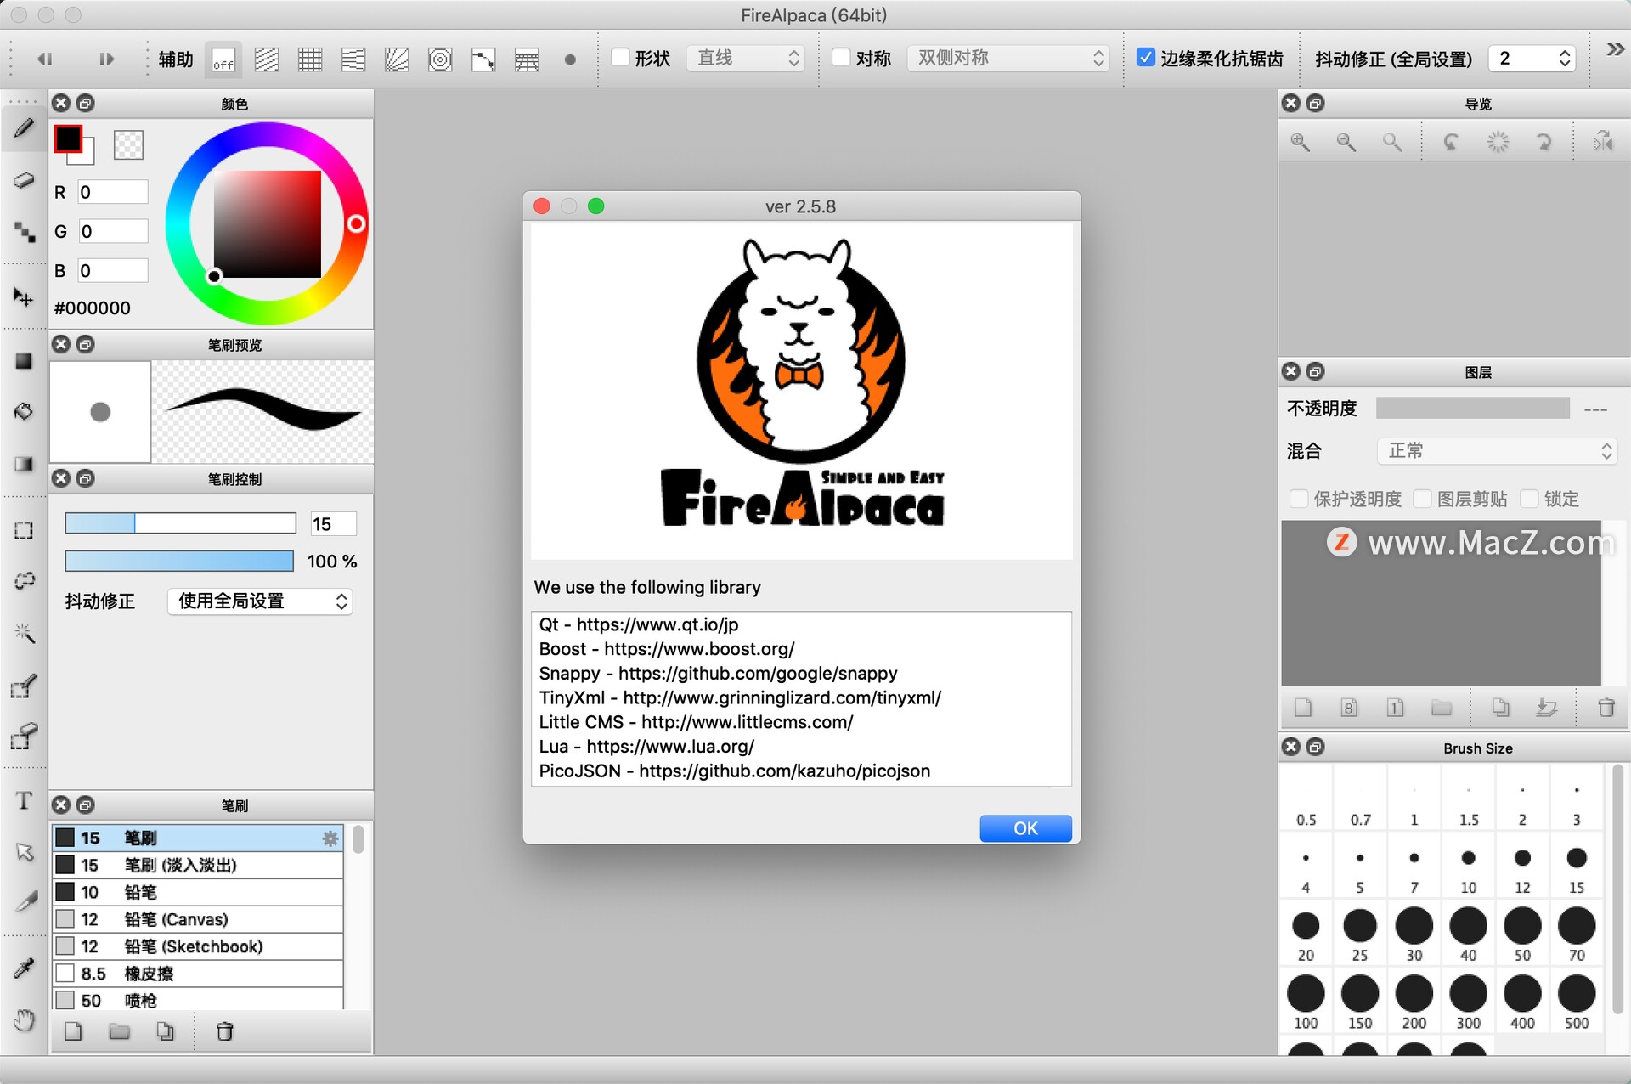Enable crisscross grid snap
Screen dimensions: 1631x1084
tap(310, 59)
